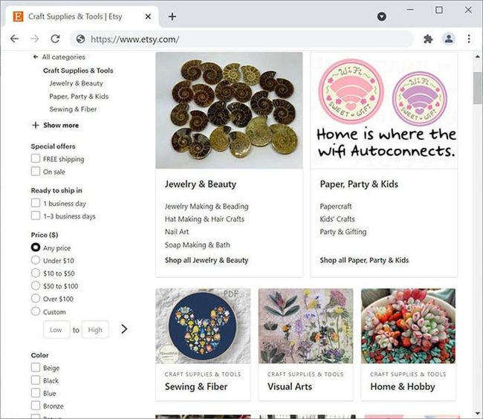483x419 pixels.
Task: Select Any price radio button
Action: click(36, 247)
